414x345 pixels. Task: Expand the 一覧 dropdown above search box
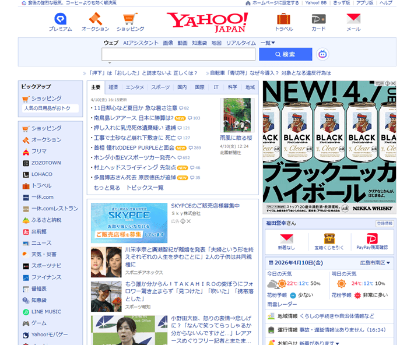268,43
